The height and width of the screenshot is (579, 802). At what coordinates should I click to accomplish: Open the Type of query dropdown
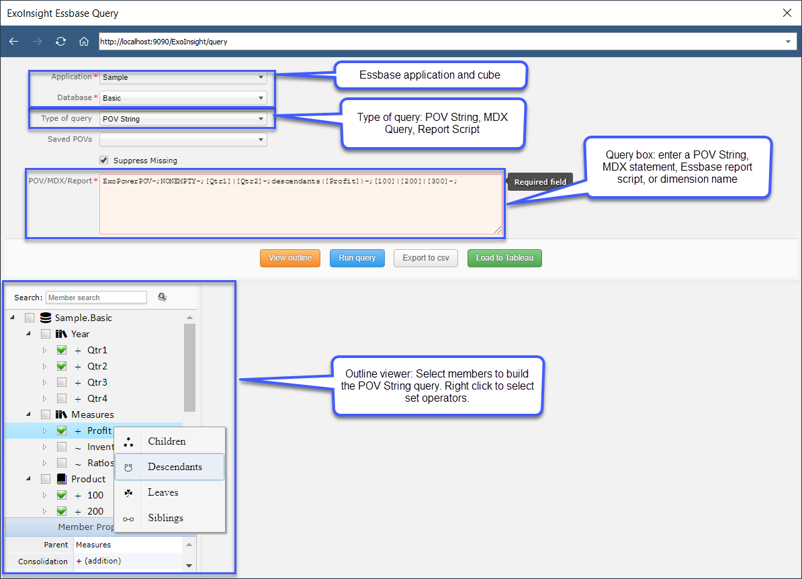(183, 119)
